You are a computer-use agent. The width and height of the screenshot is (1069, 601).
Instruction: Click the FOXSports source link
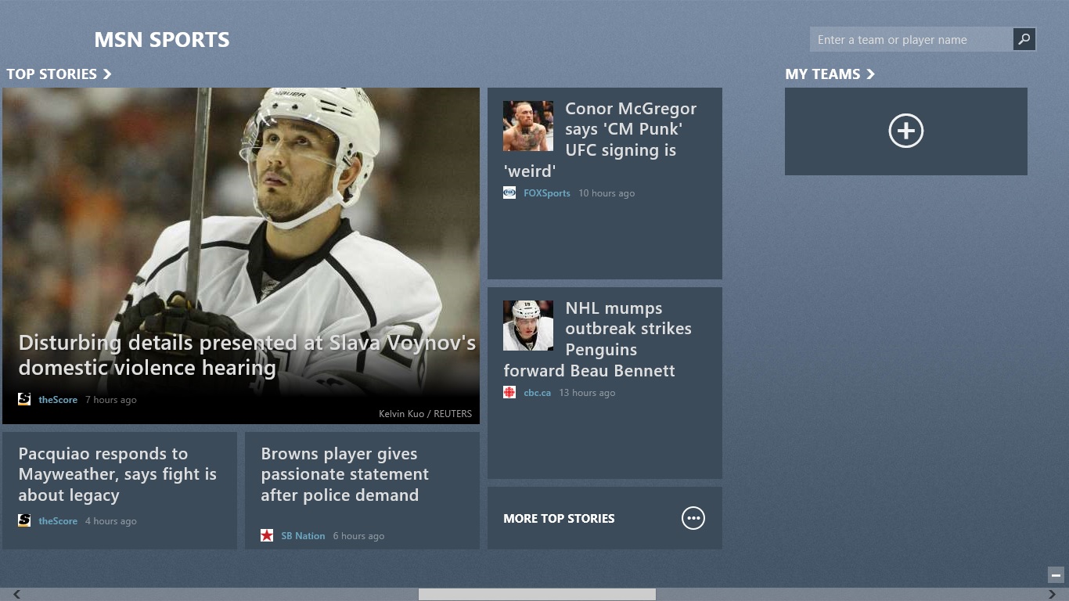tap(547, 193)
